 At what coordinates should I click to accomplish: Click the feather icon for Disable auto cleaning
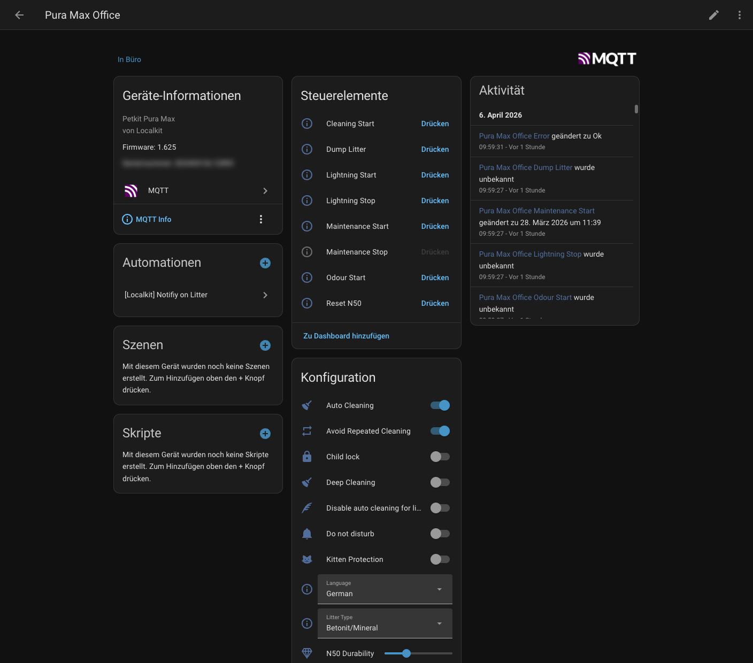307,508
